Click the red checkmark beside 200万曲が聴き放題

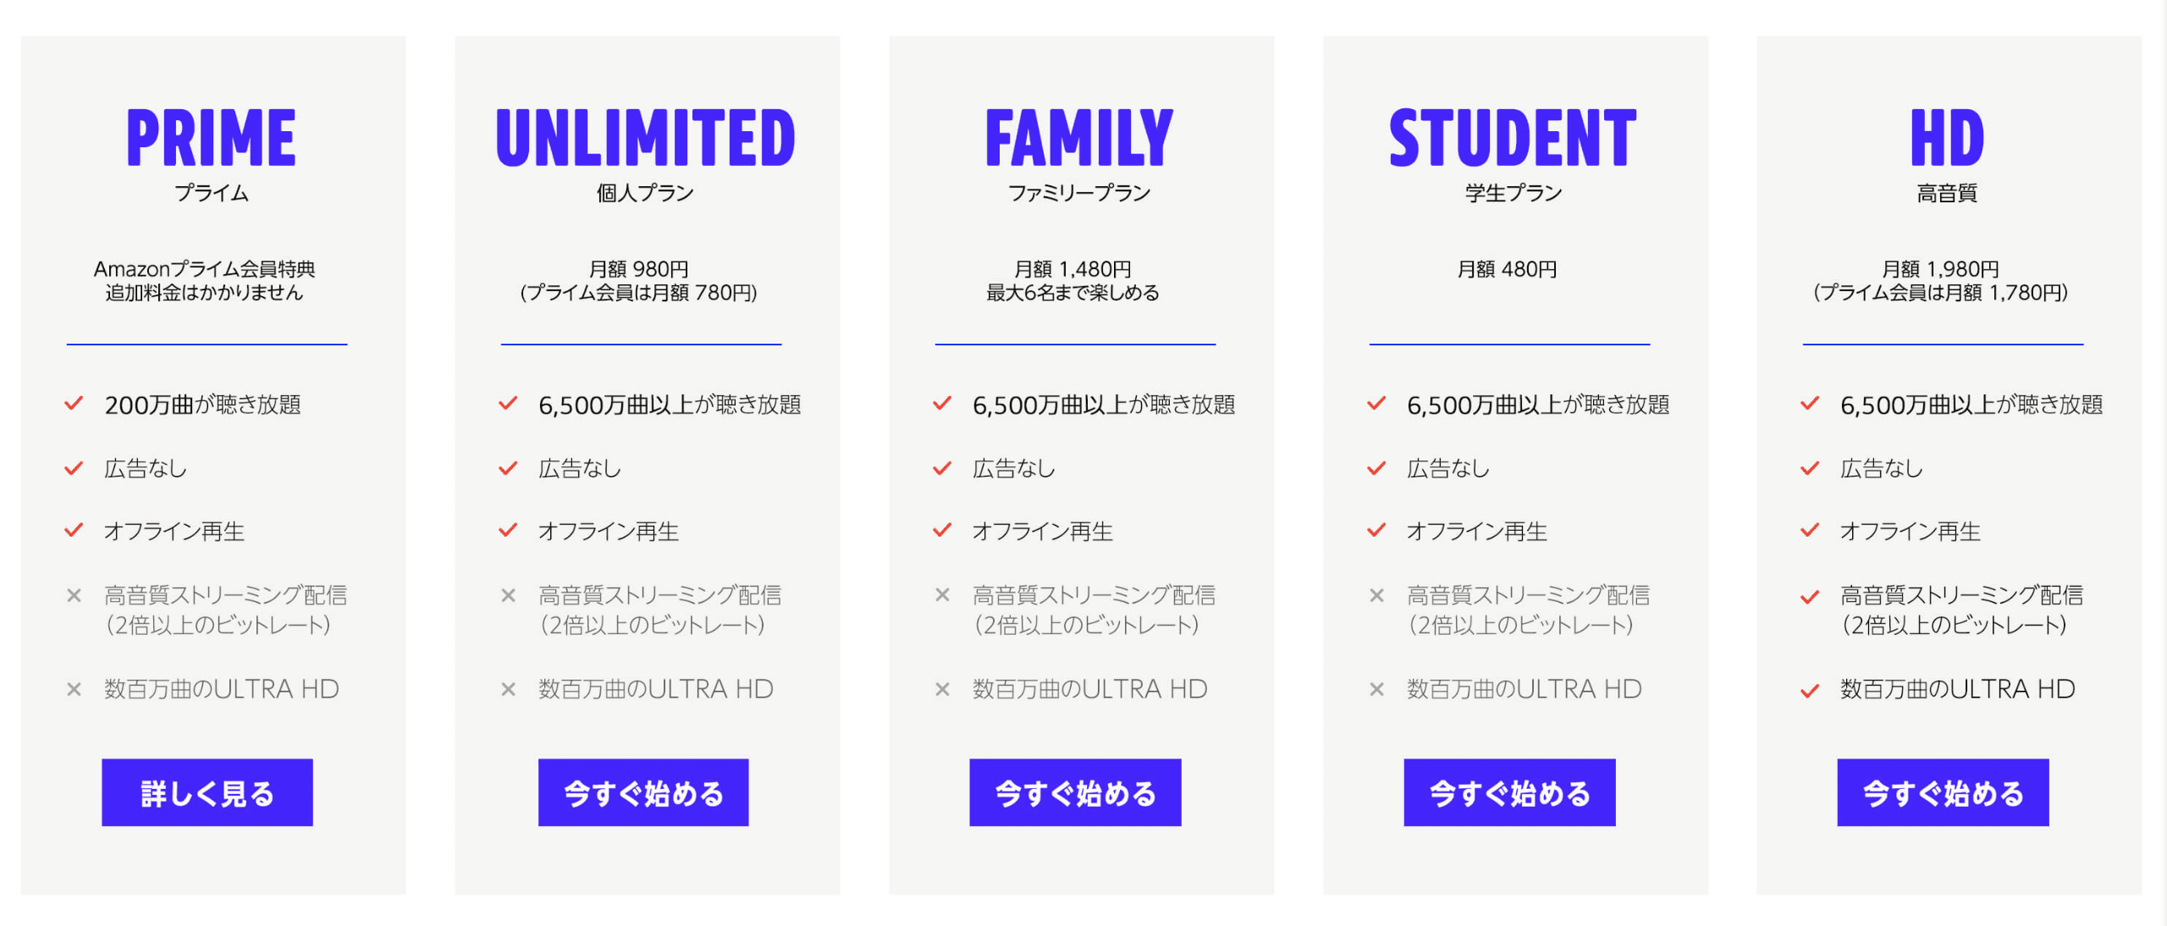coord(74,403)
